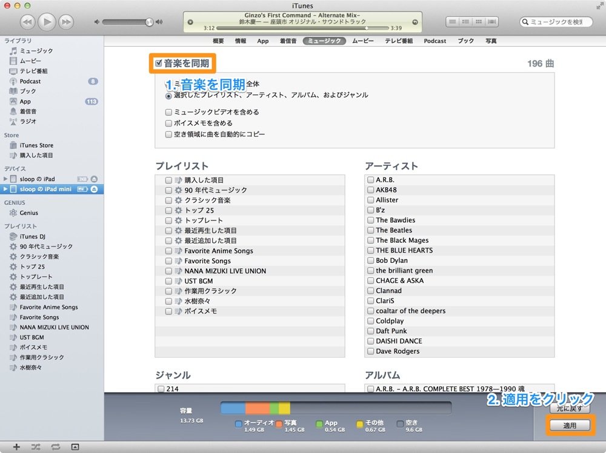Open the search magnifier dropdown

tap(525, 22)
